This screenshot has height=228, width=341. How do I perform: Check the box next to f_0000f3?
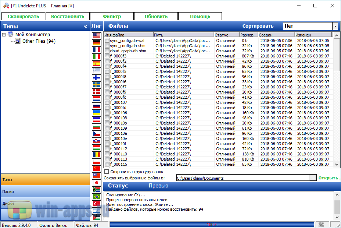pos(107,56)
